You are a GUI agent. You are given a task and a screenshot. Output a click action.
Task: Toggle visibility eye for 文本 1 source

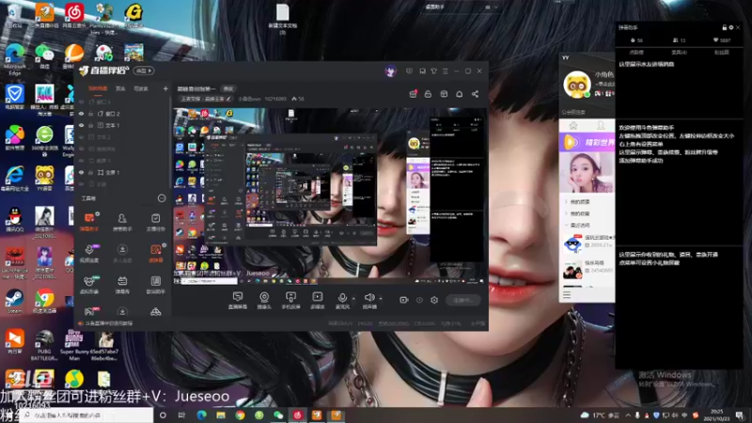tap(81, 125)
